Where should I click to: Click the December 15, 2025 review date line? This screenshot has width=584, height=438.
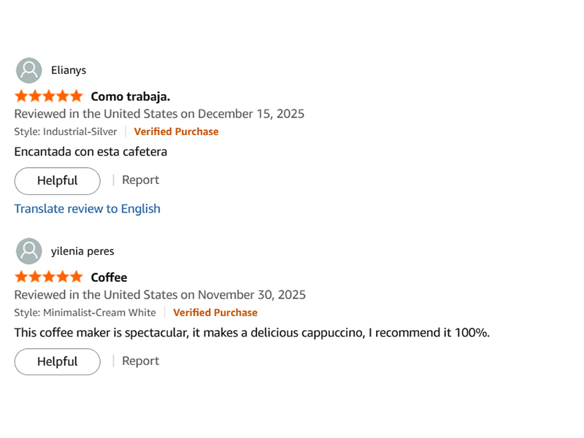coord(159,114)
